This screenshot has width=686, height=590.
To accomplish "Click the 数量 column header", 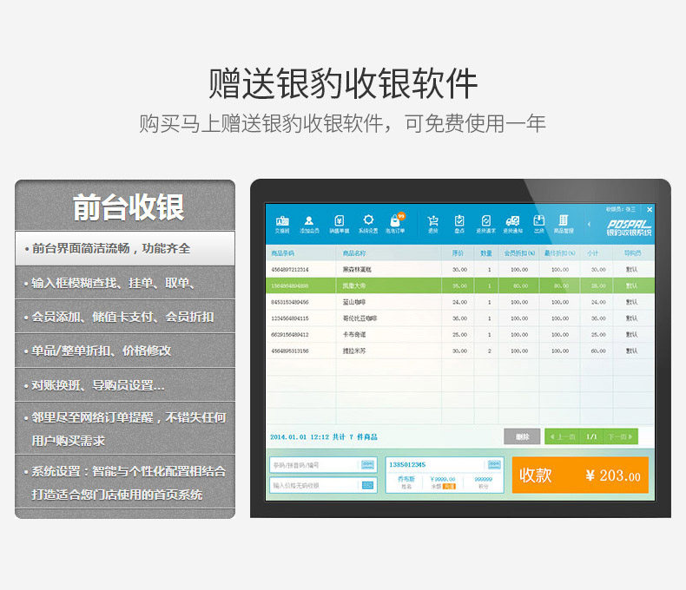I will click(x=486, y=253).
